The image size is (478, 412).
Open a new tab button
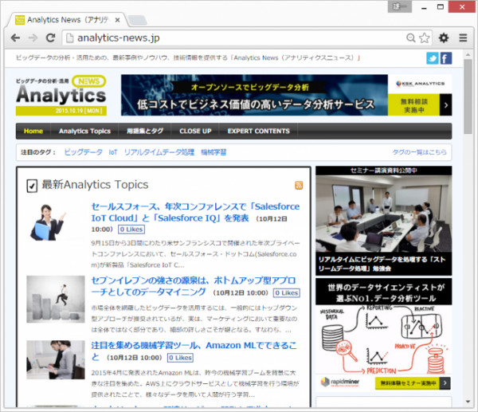pyautogui.click(x=138, y=20)
